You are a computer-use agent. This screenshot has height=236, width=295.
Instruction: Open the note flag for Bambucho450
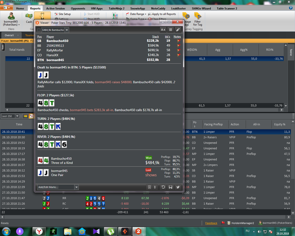(179, 40)
